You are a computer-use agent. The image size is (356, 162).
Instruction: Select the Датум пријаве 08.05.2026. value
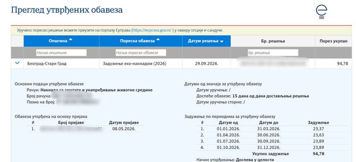click(124, 129)
